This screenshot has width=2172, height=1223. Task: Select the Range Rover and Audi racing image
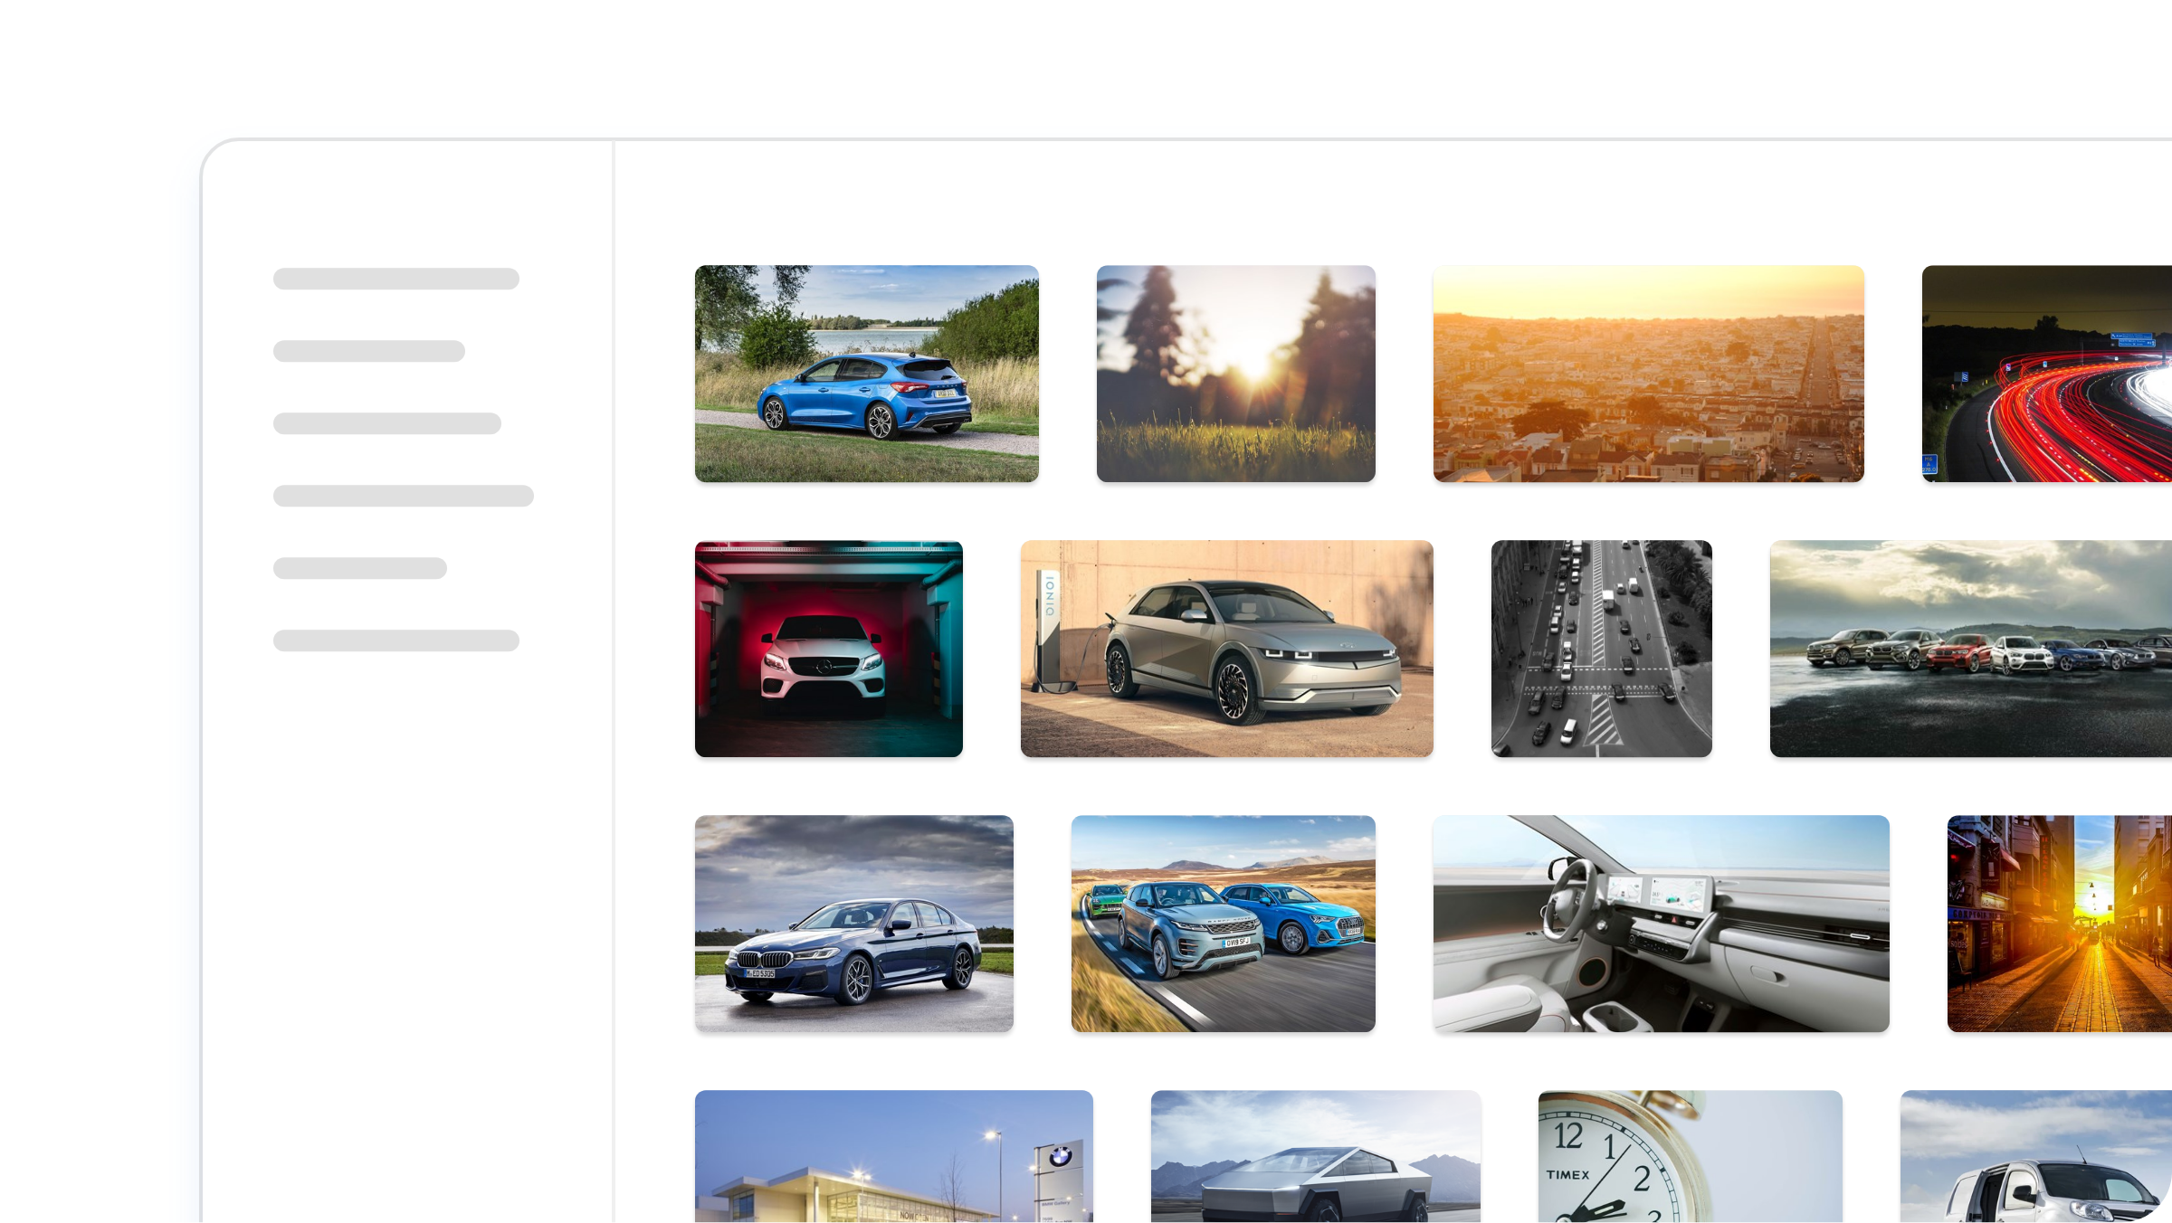tap(1224, 924)
